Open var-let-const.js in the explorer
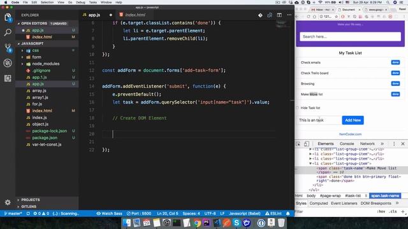408x229 pixels. point(47,144)
